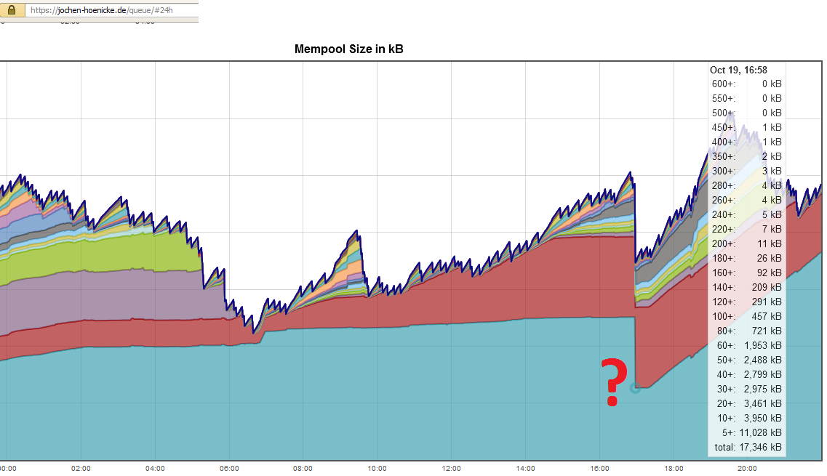
Task: Click the "140+: 209 kB" legend row
Action: point(746,288)
